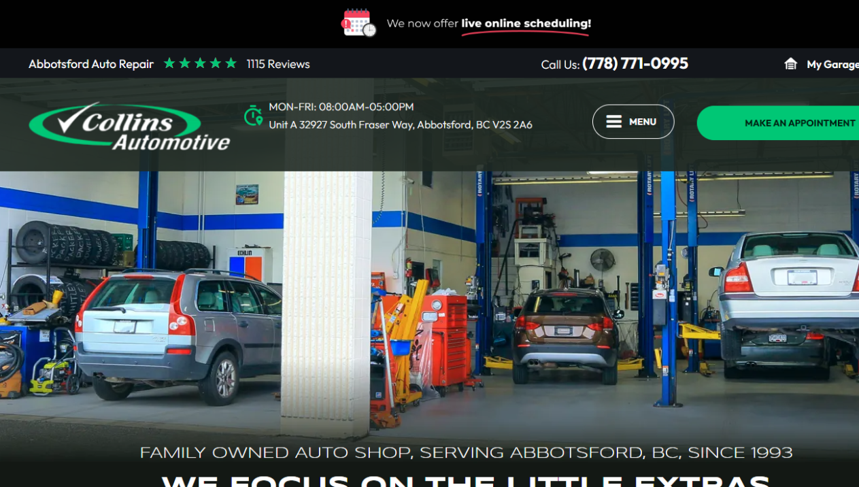Click the clock and location pin icon
Image resolution: width=859 pixels, height=487 pixels.
click(x=253, y=116)
